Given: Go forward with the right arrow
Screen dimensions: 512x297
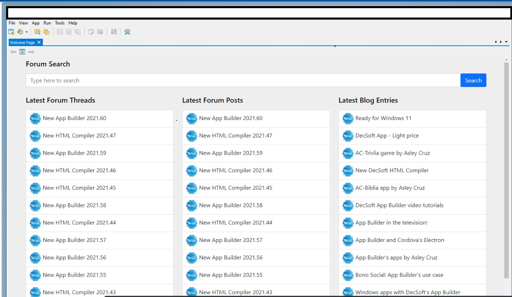Looking at the screenshot, I should pyautogui.click(x=31, y=52).
